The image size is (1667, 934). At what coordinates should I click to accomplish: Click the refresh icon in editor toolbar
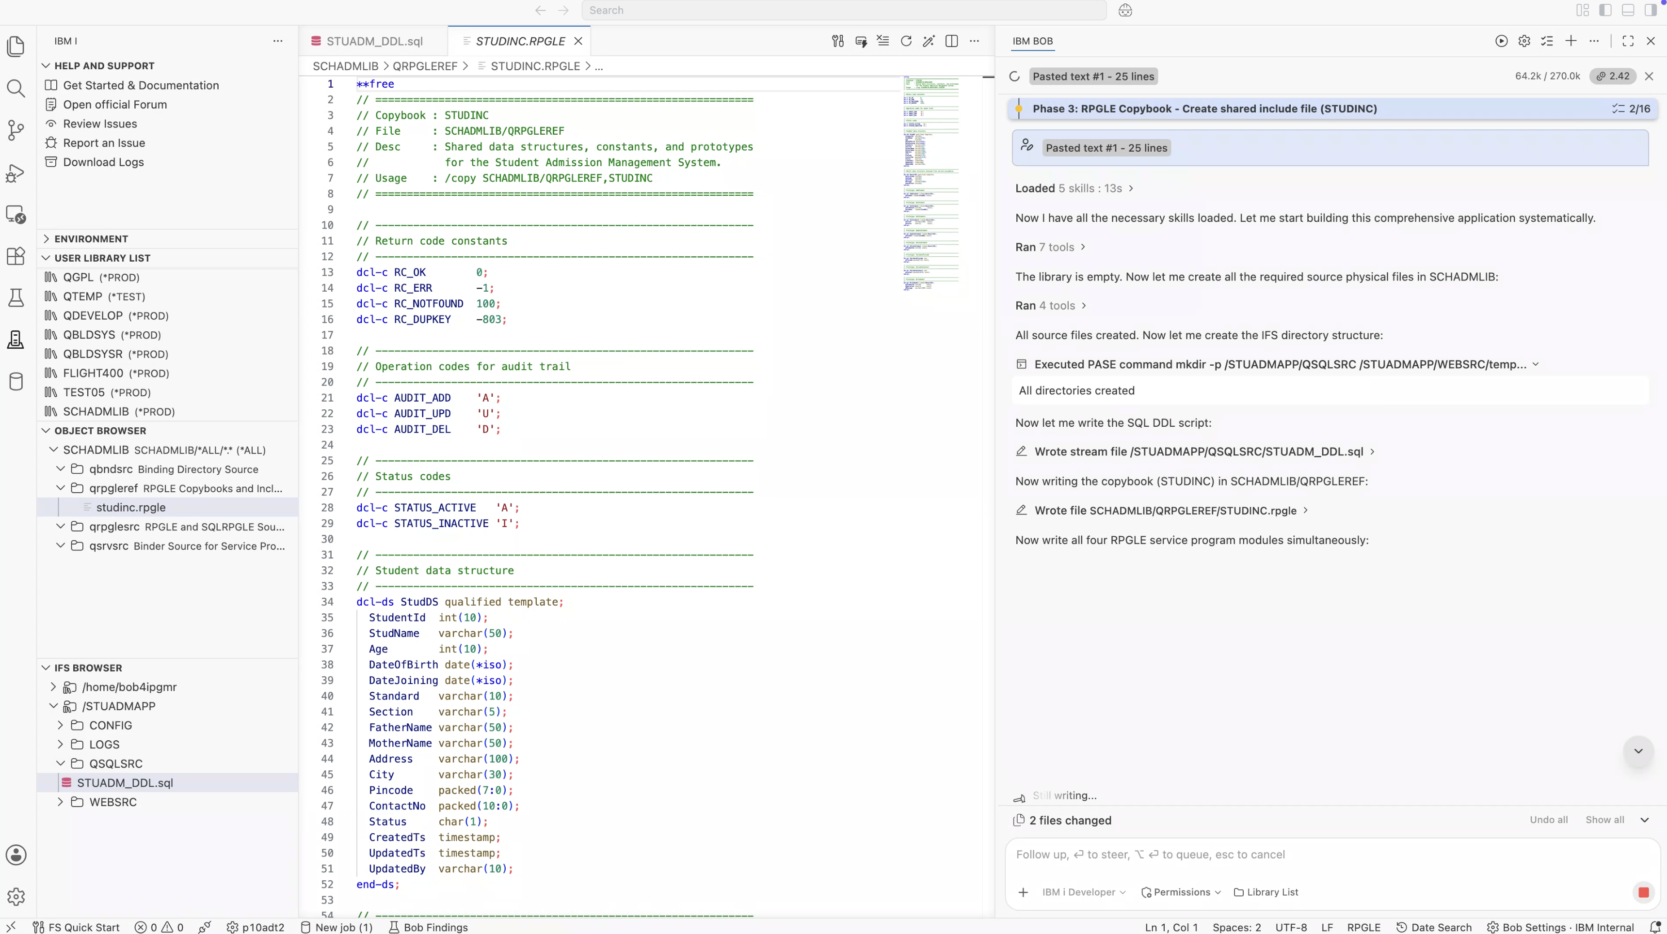point(906,41)
